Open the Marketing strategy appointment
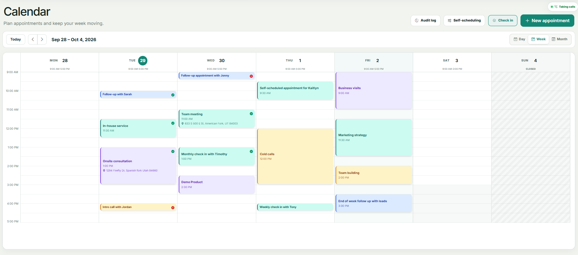 click(374, 138)
